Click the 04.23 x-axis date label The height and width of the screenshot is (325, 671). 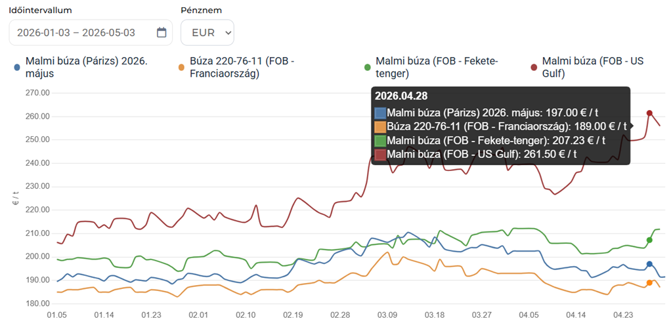coord(624,315)
